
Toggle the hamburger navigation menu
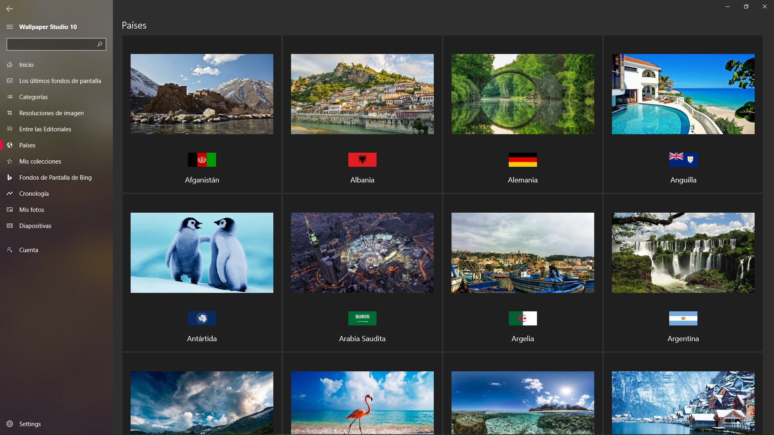click(x=10, y=27)
